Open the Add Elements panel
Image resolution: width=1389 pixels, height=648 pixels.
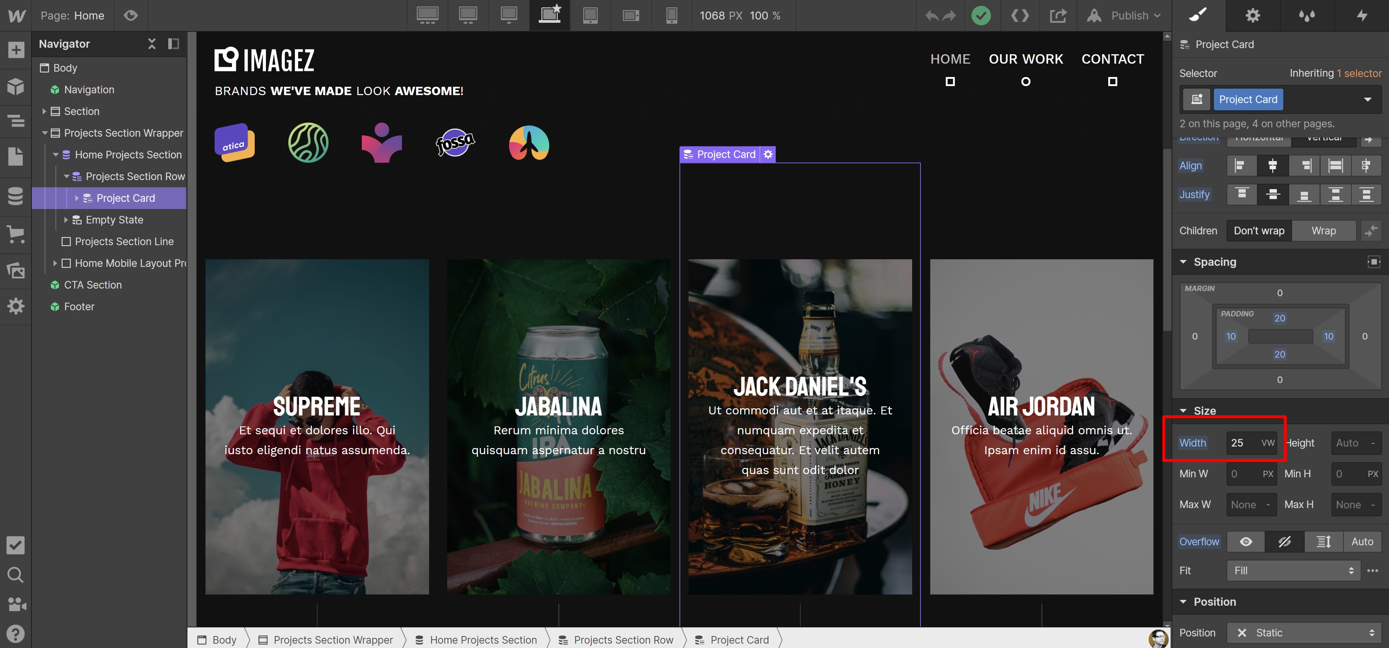pos(16,50)
